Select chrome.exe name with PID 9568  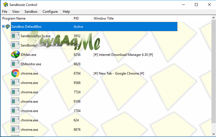point(29,83)
